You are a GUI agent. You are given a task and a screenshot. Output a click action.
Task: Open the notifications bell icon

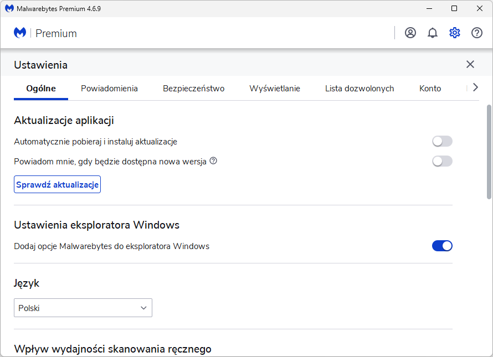pos(433,33)
